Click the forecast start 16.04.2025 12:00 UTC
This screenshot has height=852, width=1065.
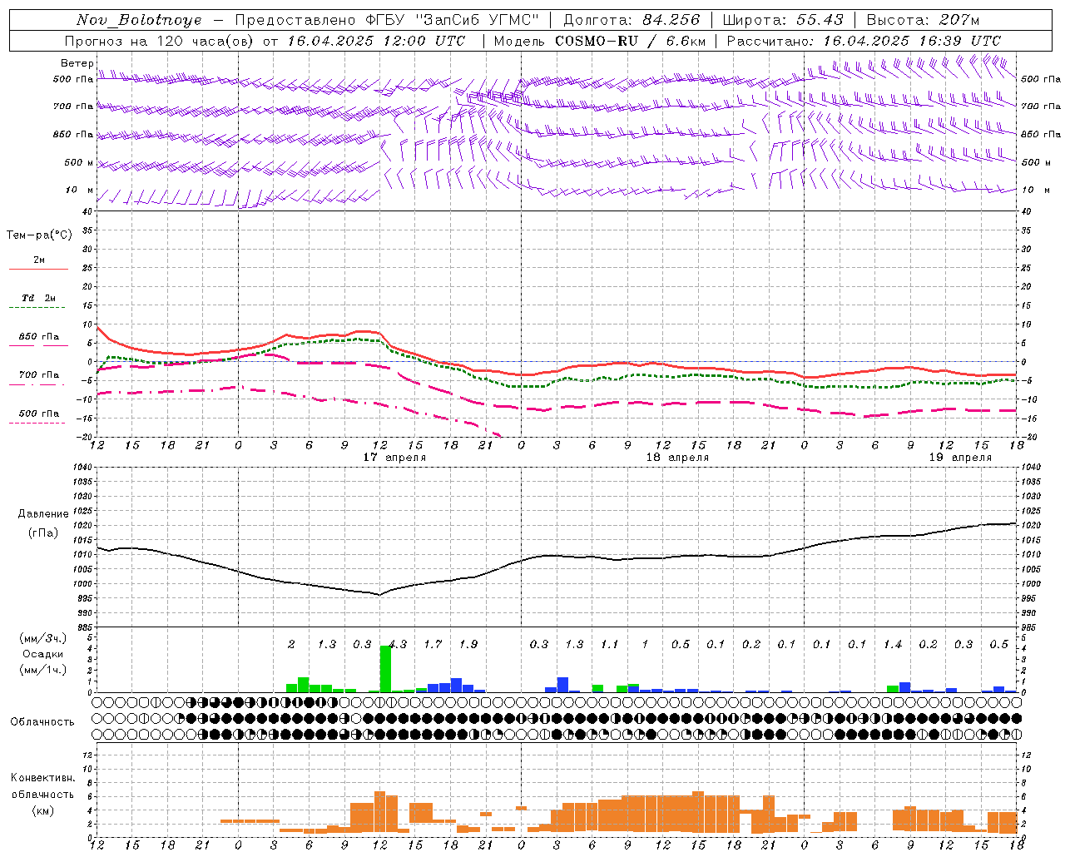pyautogui.click(x=377, y=41)
